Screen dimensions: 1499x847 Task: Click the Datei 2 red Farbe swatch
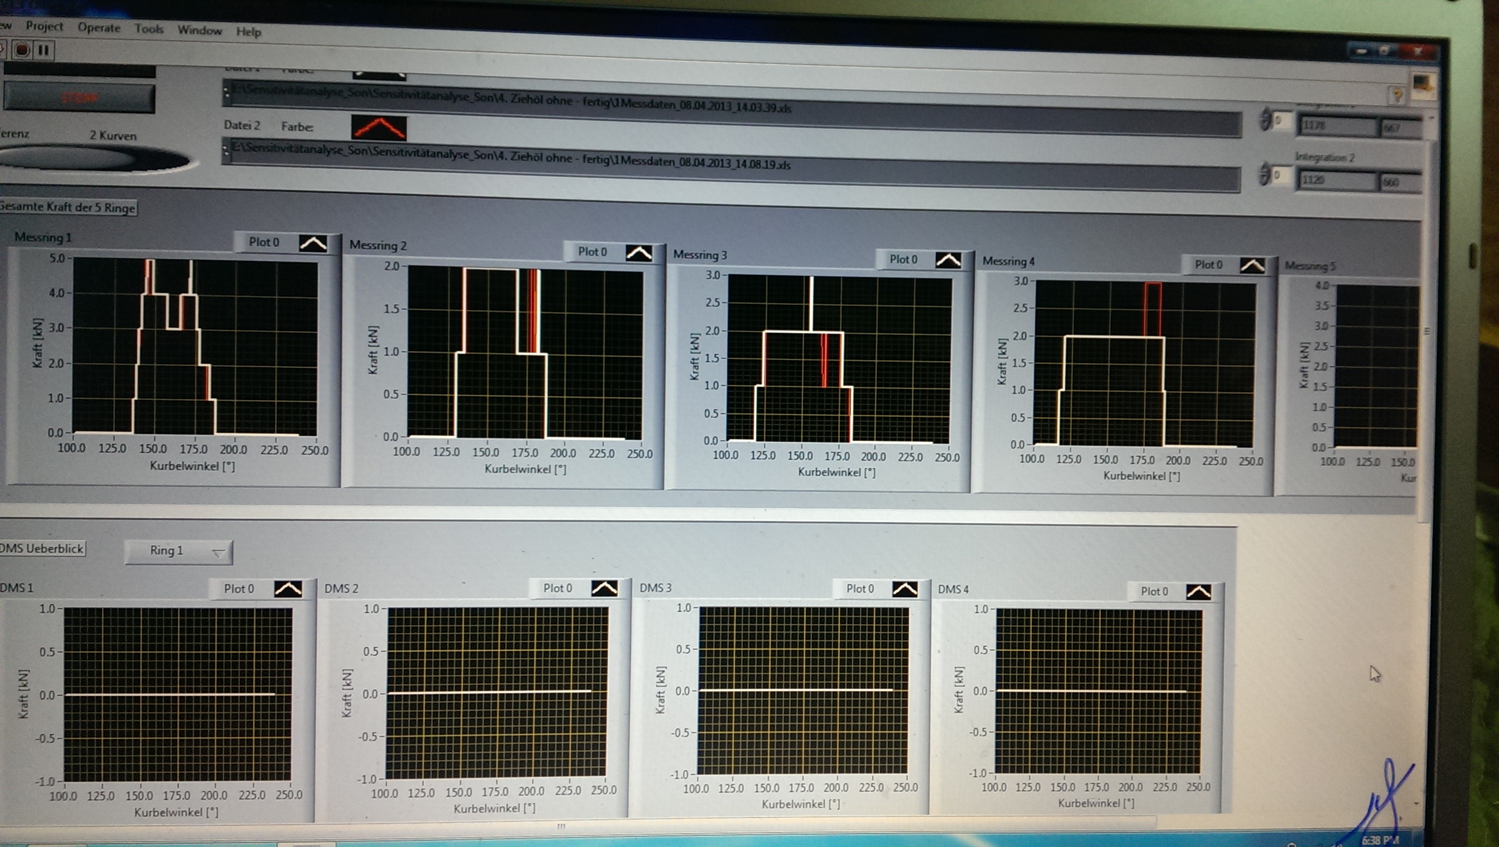click(379, 128)
